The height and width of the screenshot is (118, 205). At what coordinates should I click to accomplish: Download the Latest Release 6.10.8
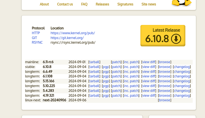163,36
